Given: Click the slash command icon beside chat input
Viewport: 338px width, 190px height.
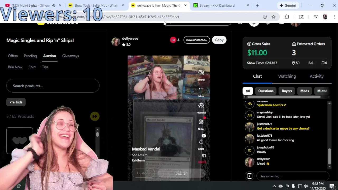Looking at the screenshot, I should coord(250,176).
